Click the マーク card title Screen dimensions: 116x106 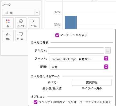coord(6,5)
